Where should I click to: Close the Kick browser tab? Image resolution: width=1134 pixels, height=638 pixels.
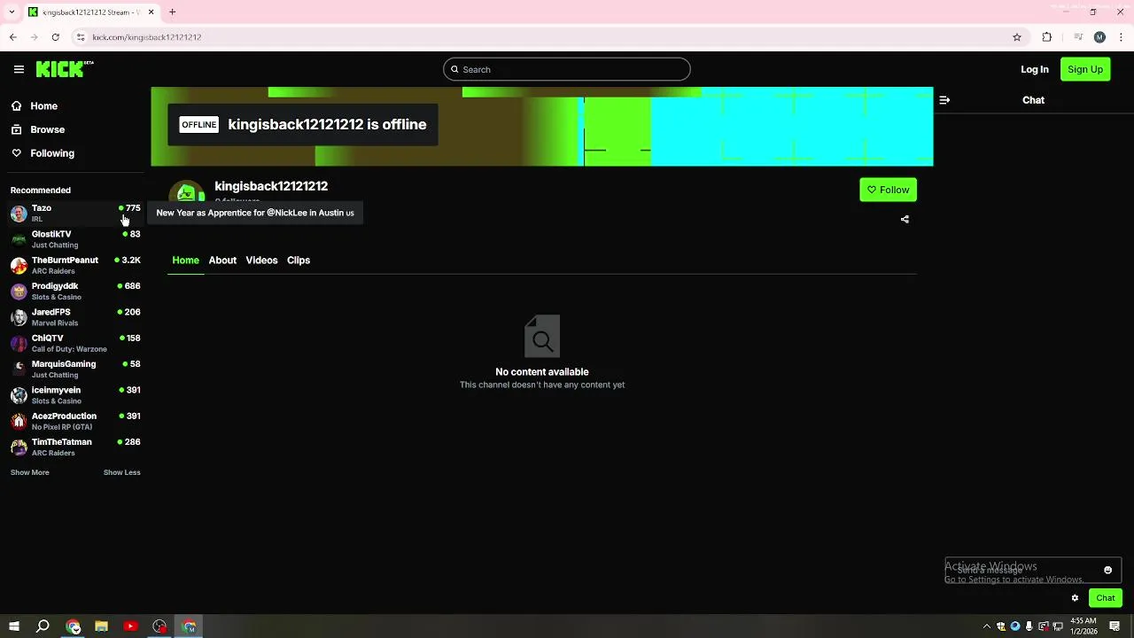click(151, 12)
